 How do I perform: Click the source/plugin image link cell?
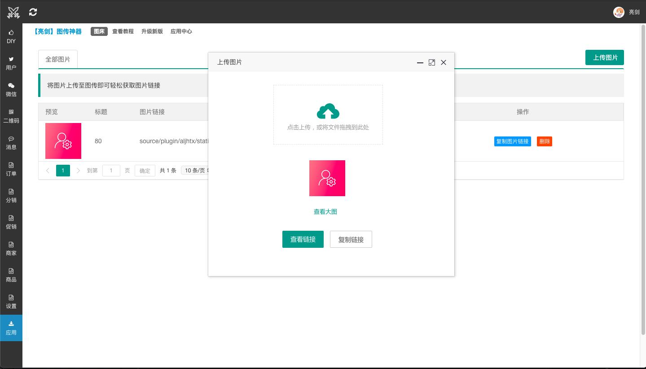point(174,141)
